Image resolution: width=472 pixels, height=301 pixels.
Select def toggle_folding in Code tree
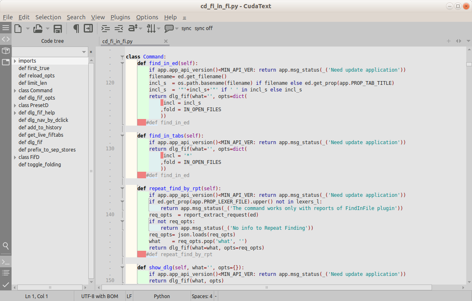[x=40, y=165]
